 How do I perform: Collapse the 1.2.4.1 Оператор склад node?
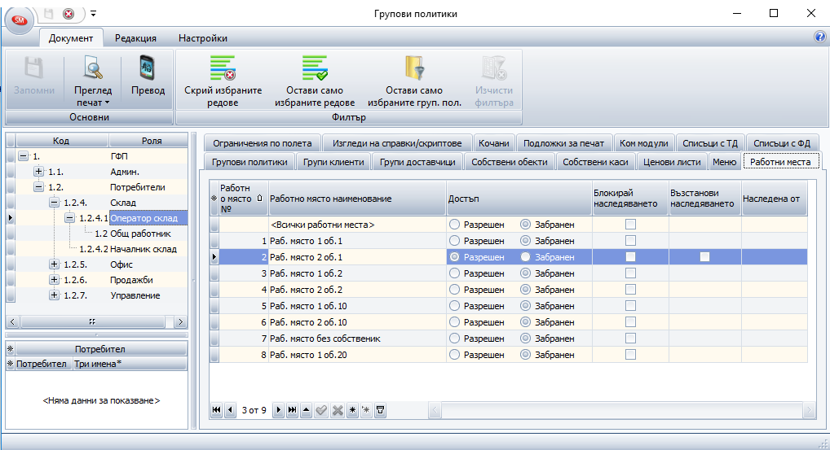tap(69, 218)
